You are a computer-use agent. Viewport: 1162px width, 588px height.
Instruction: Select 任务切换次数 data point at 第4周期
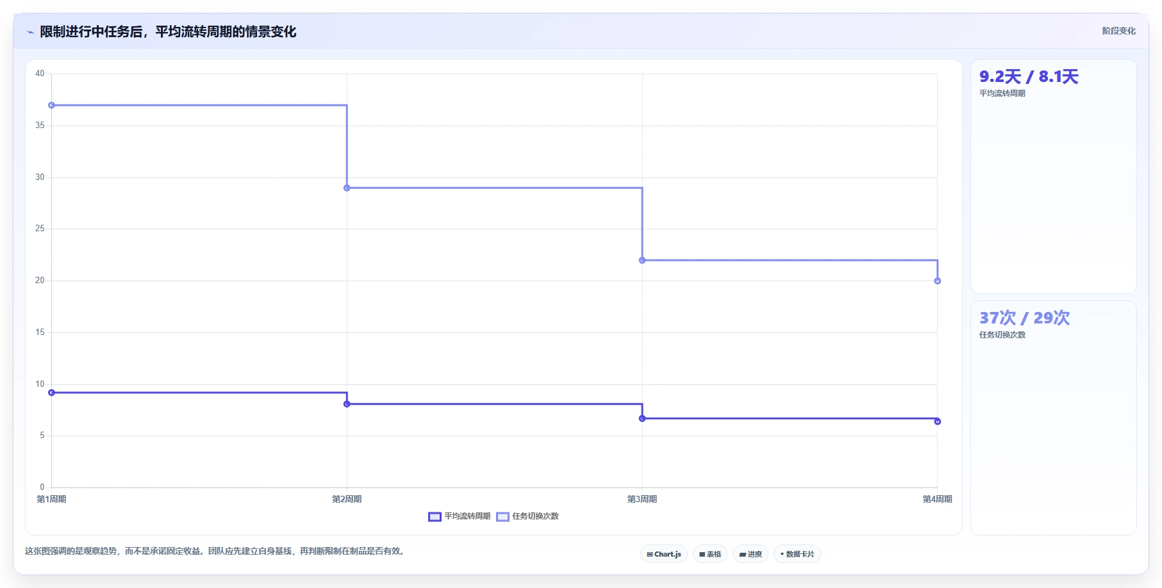(x=937, y=281)
